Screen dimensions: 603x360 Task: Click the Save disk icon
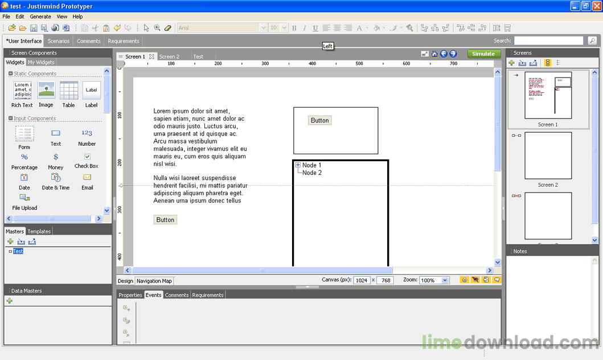click(x=34, y=28)
